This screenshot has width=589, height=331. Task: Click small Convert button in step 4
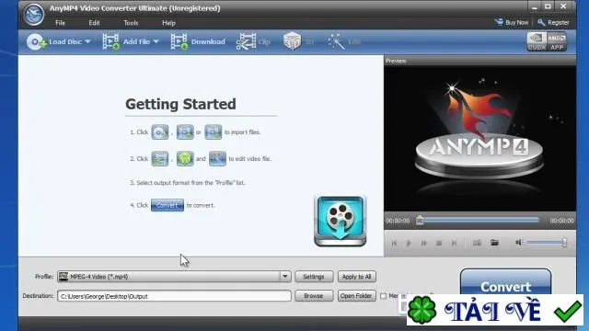point(167,205)
